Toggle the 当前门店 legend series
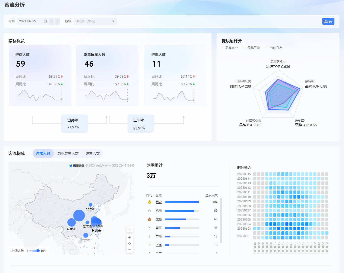The image size is (344, 273). coord(274,48)
